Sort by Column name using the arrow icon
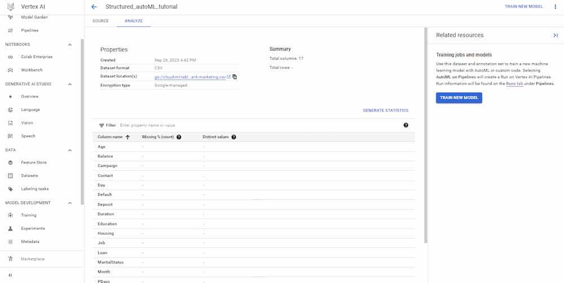Screen dimensions: 564x283 click(x=127, y=137)
